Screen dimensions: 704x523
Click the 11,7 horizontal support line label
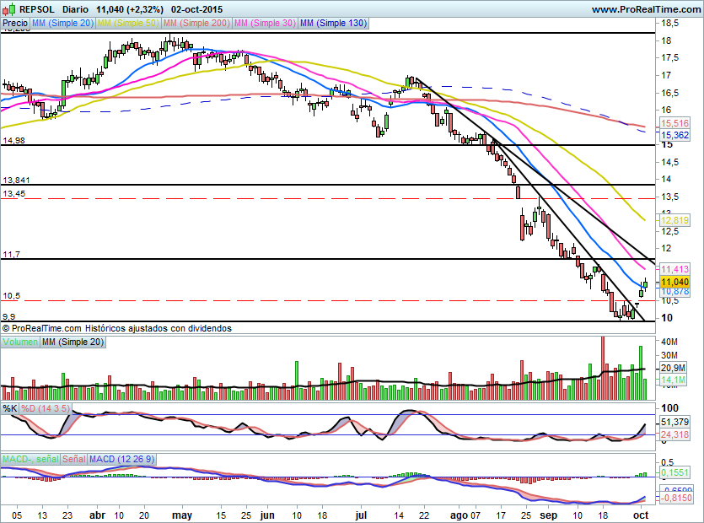click(11, 255)
